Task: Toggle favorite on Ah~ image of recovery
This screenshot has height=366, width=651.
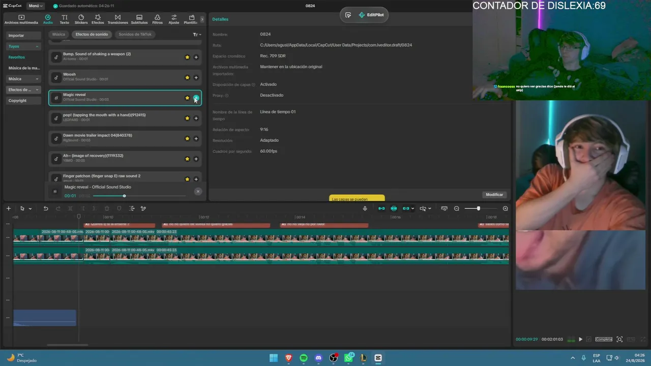Action: (187, 159)
